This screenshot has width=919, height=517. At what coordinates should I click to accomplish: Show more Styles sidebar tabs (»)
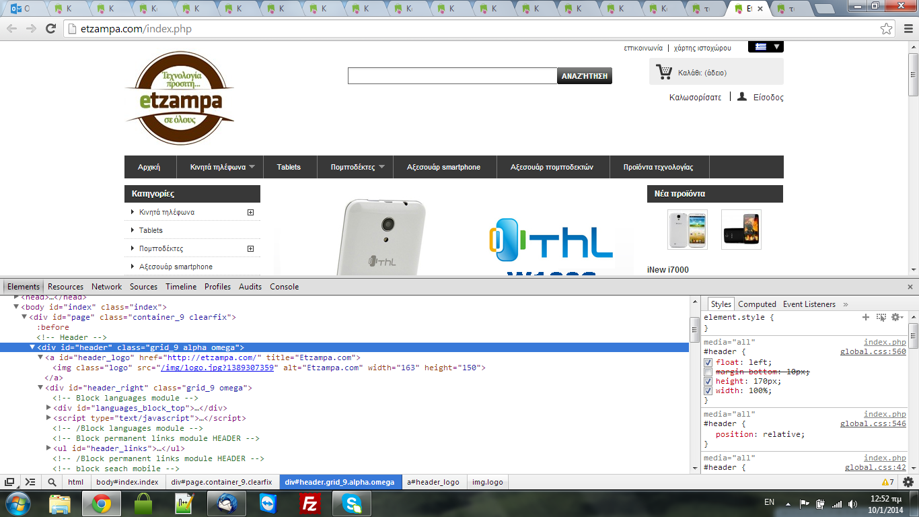point(846,304)
